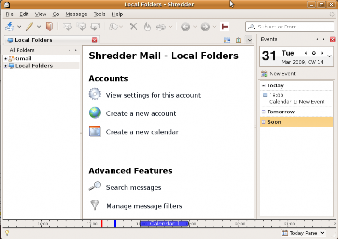The width and height of the screenshot is (338, 239).
Task: Open the Go menu
Action: 56,14
